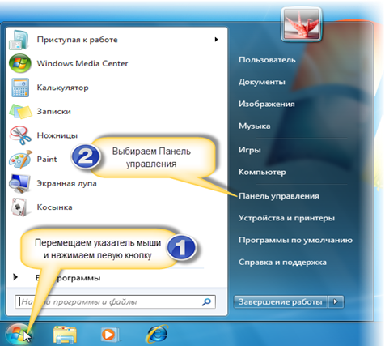
Task: Click the search magnifier icon
Action: click(x=206, y=301)
